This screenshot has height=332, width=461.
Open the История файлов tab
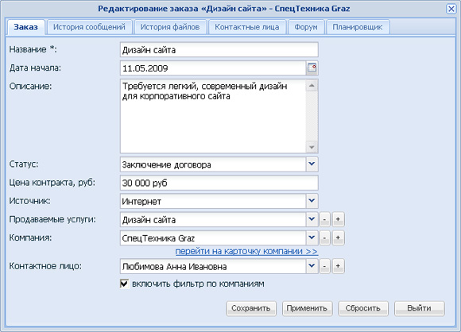pos(170,27)
